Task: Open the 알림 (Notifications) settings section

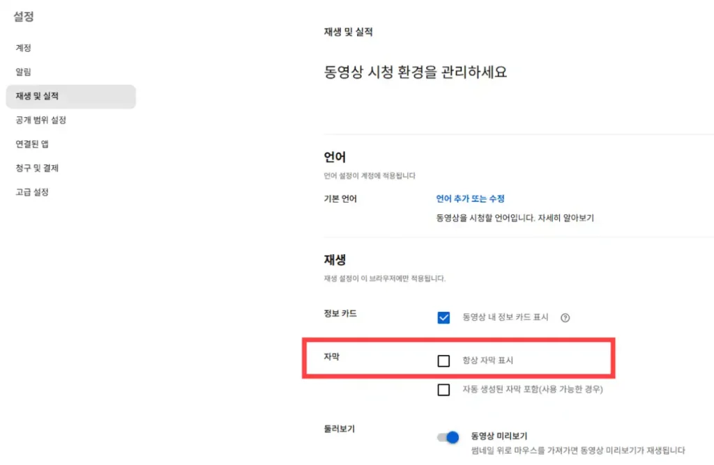Action: coord(23,72)
